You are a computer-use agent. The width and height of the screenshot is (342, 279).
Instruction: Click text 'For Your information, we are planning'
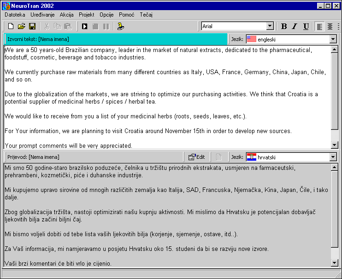[54, 131]
